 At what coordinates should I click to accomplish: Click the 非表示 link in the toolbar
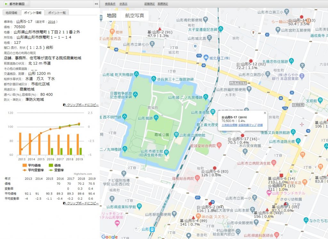click(x=123, y=4)
